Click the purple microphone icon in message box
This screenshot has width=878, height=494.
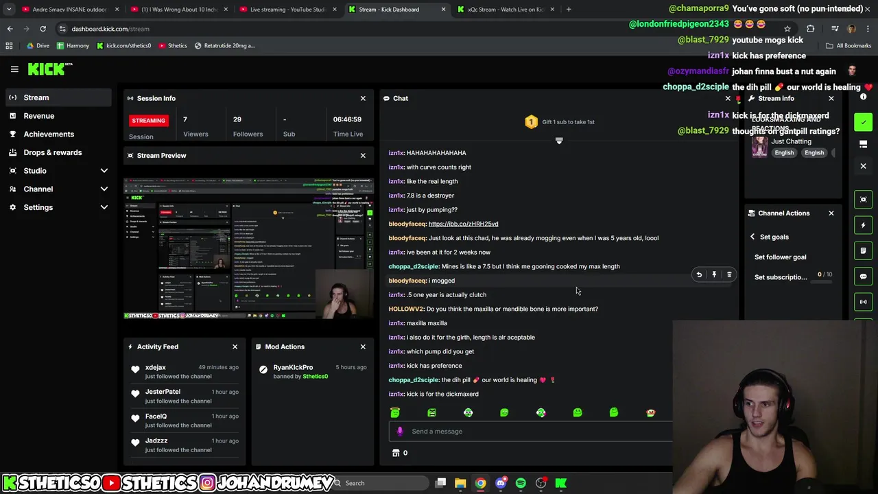pos(400,432)
